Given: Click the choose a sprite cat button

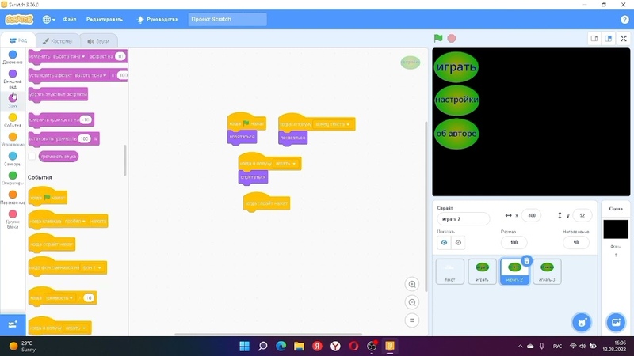Looking at the screenshot, I should click(582, 322).
